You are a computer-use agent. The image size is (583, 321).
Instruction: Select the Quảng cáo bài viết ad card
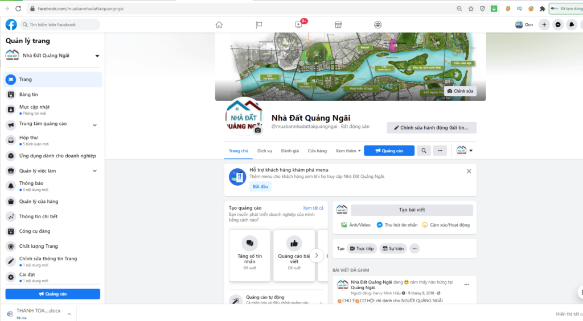tap(294, 255)
